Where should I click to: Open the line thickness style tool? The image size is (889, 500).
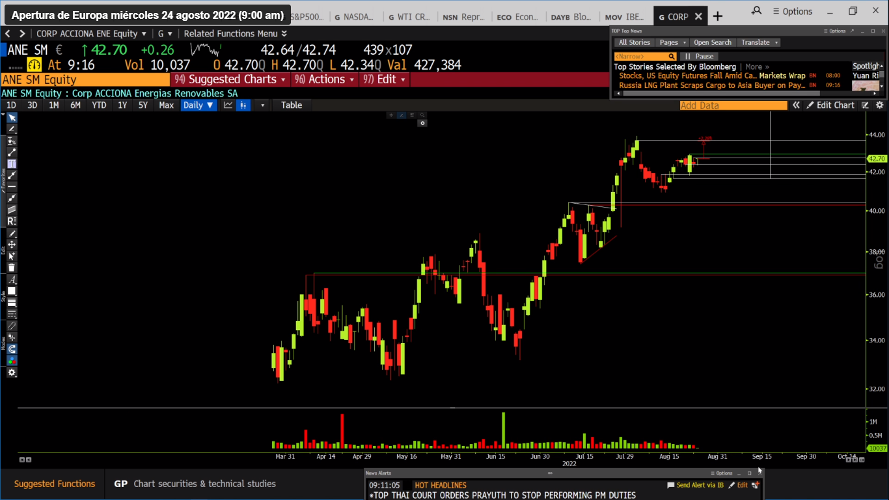tap(12, 302)
